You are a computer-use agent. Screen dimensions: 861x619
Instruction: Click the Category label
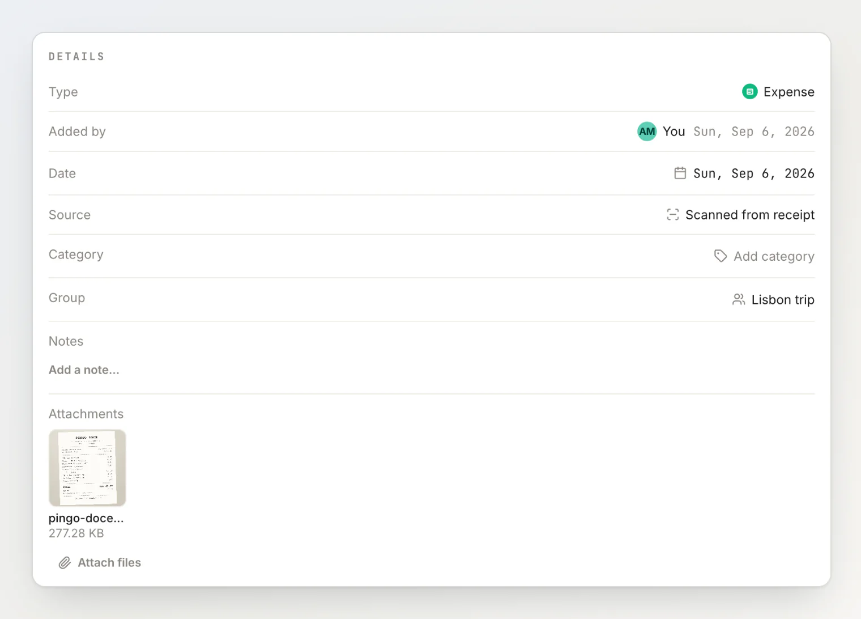pyautogui.click(x=76, y=255)
